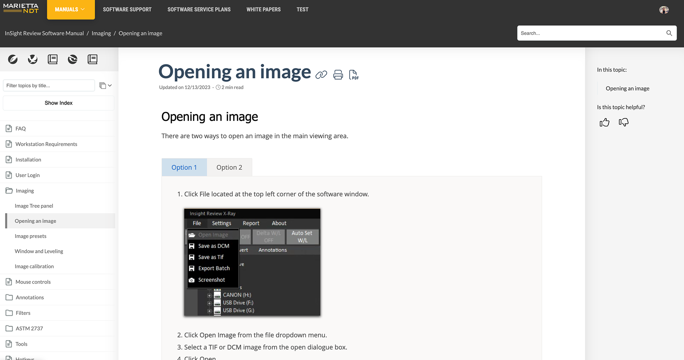
Task: Export the topic as PDF
Action: click(x=354, y=75)
